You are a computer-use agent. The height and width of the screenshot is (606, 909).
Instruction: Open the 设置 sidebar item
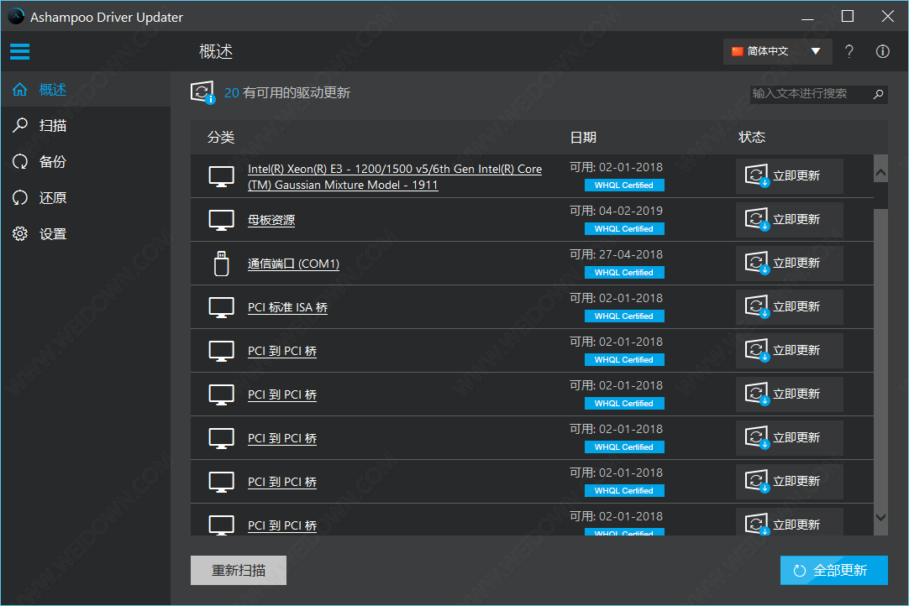(86, 234)
